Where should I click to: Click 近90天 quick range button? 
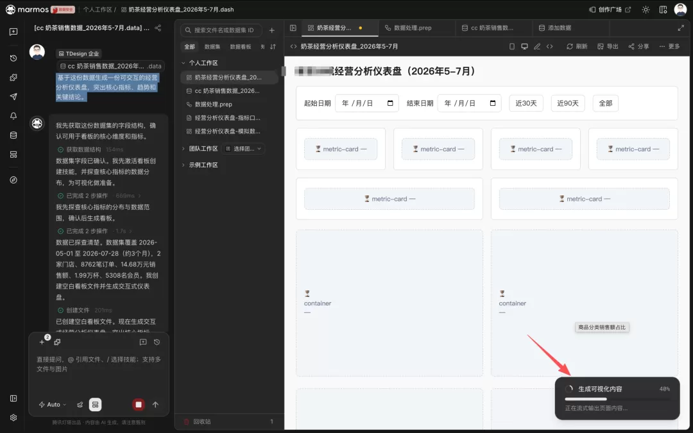point(568,103)
